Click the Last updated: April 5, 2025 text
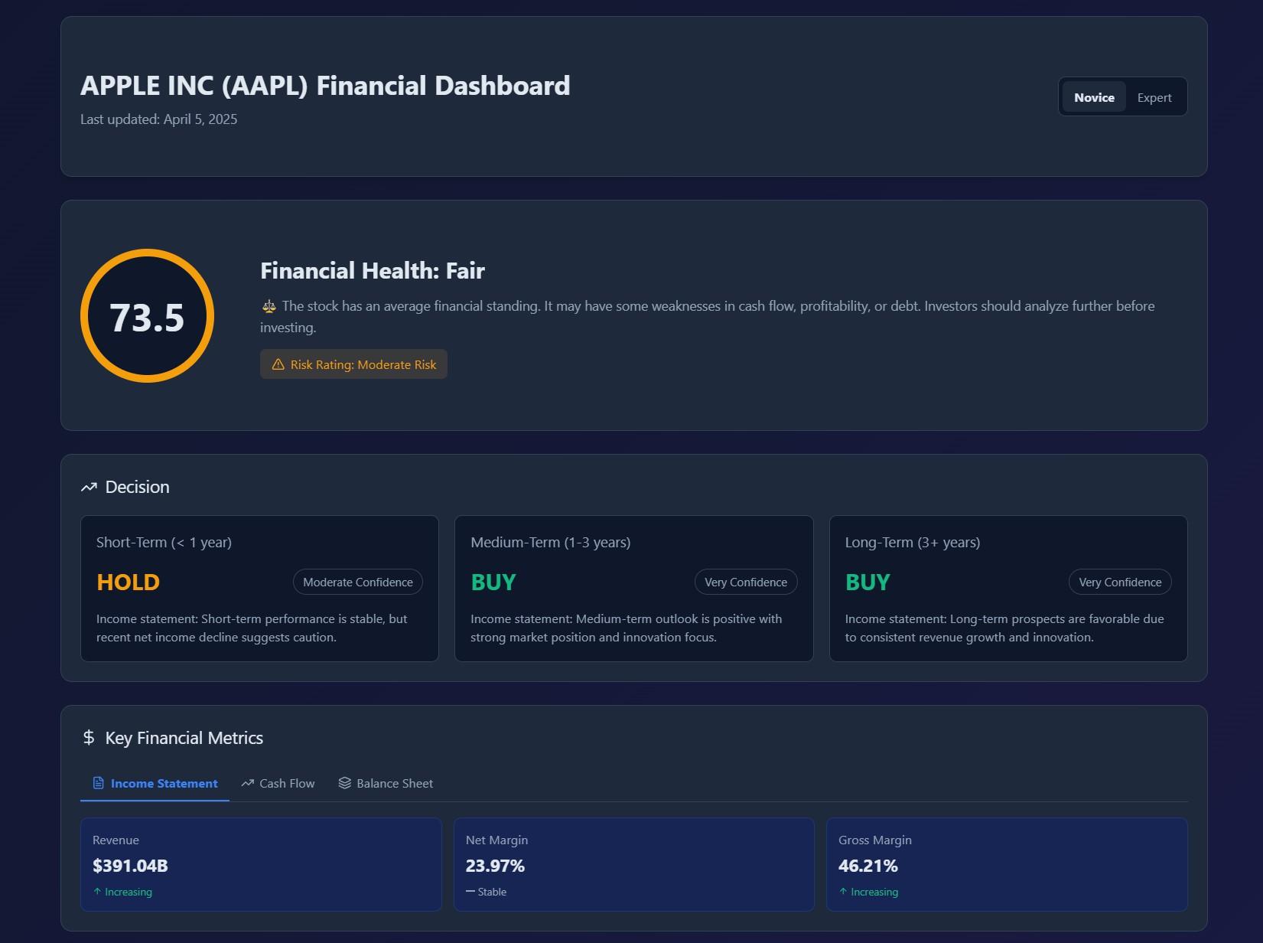 (x=158, y=119)
